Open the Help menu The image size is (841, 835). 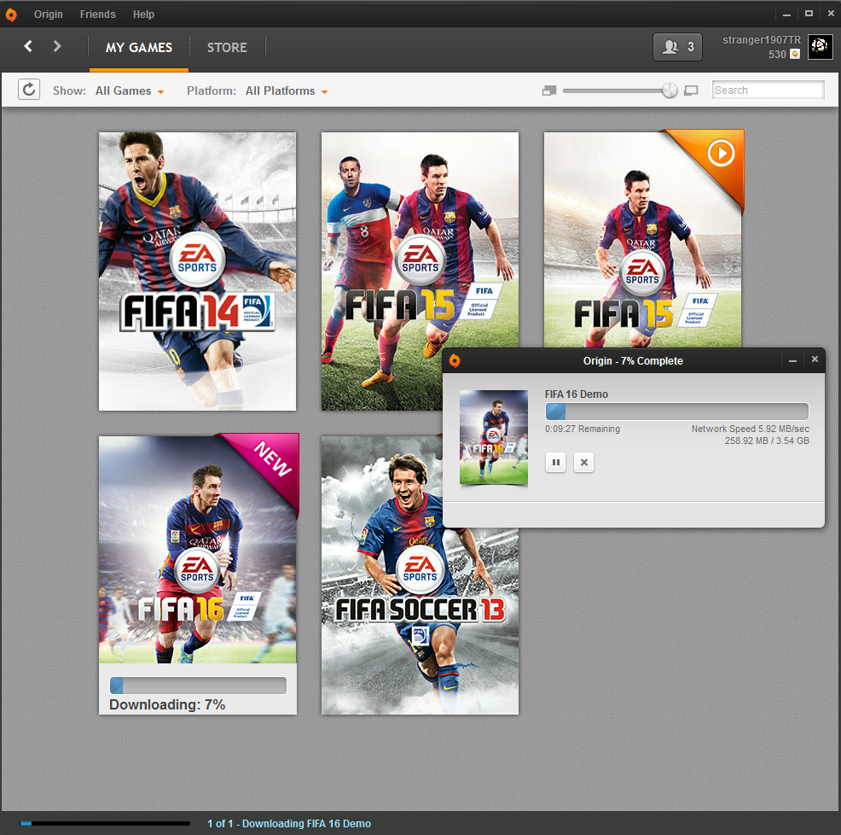pos(144,15)
